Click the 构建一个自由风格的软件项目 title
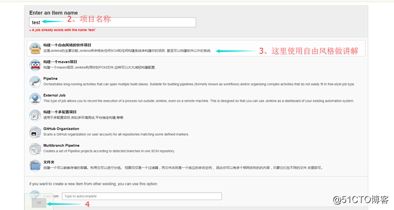The height and width of the screenshot is (210, 394). click(67, 45)
